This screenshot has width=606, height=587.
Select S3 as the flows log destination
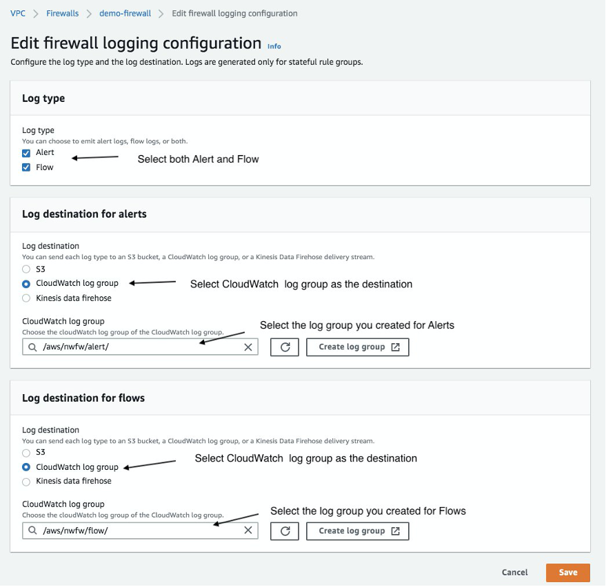point(26,453)
